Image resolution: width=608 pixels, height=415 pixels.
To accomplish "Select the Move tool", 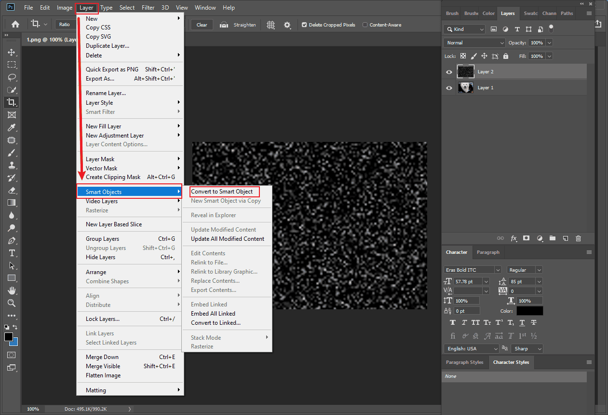I will tap(12, 52).
